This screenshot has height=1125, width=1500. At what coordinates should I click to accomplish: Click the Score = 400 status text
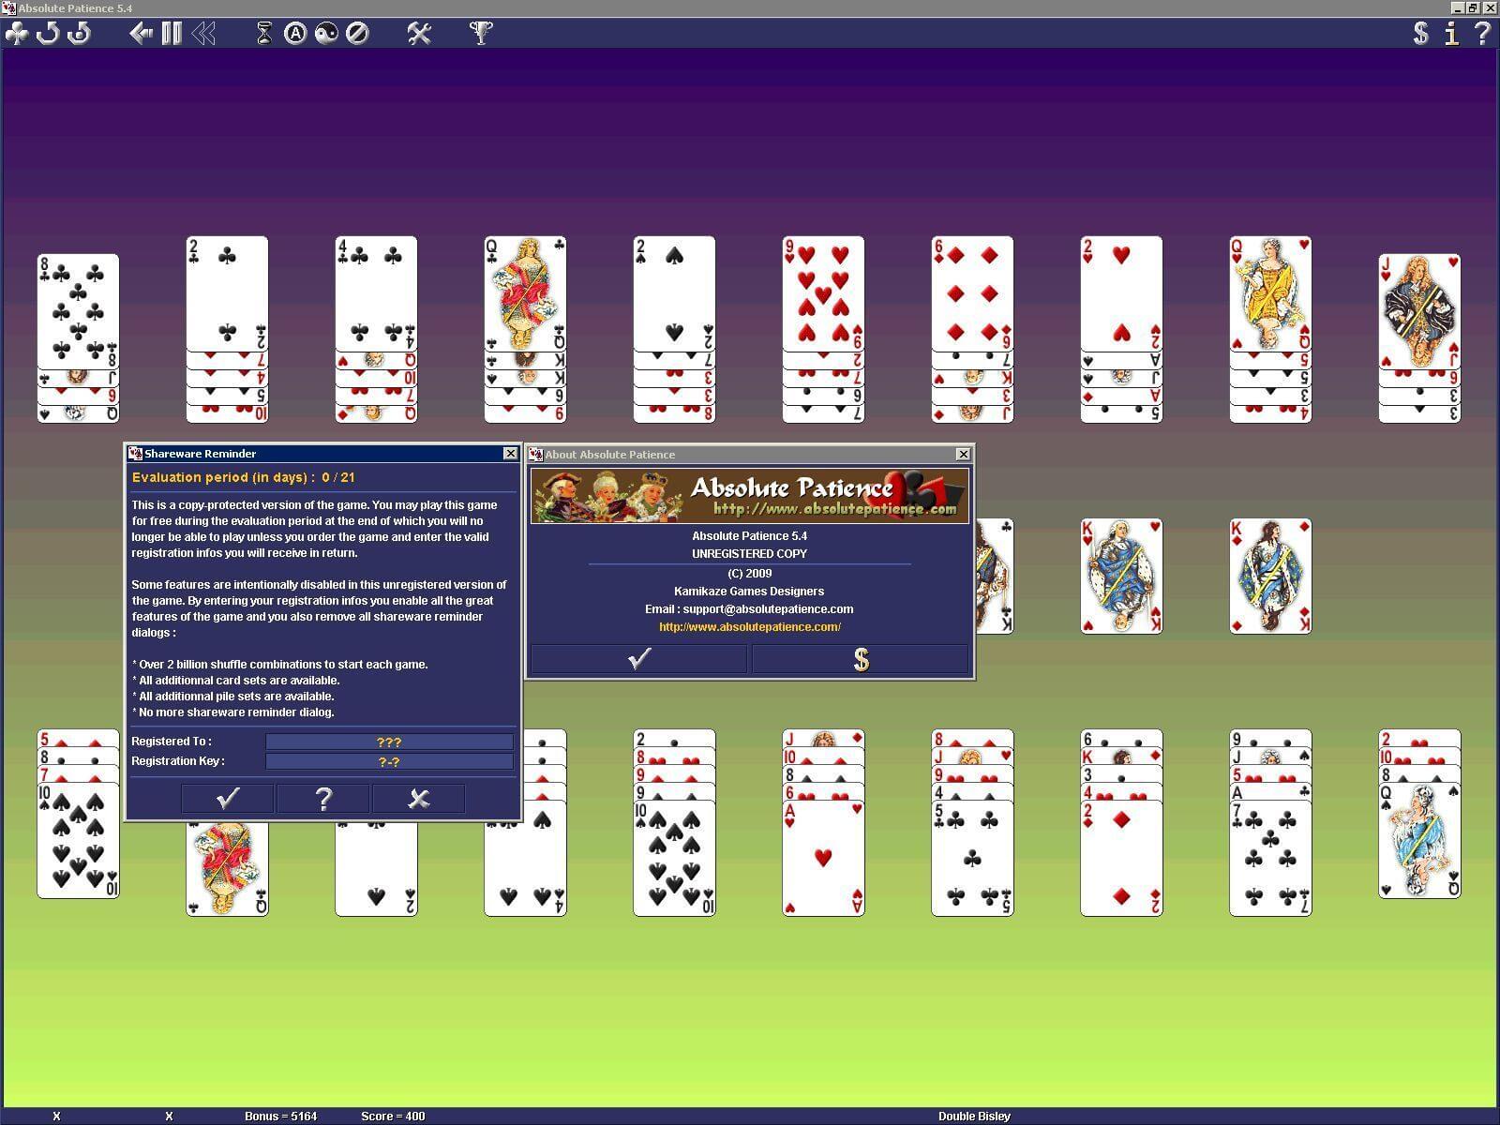tap(393, 1117)
